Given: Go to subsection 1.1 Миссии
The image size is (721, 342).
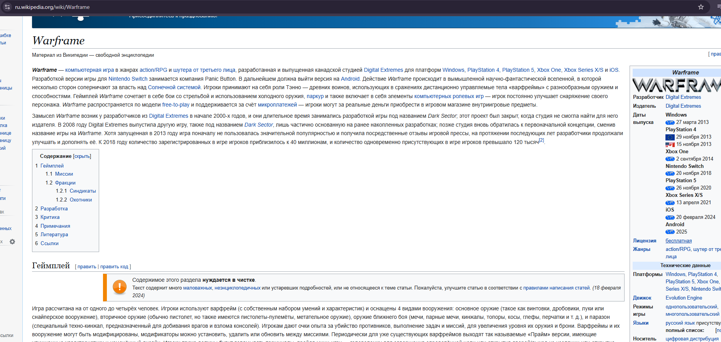Looking at the screenshot, I should [x=64, y=174].
